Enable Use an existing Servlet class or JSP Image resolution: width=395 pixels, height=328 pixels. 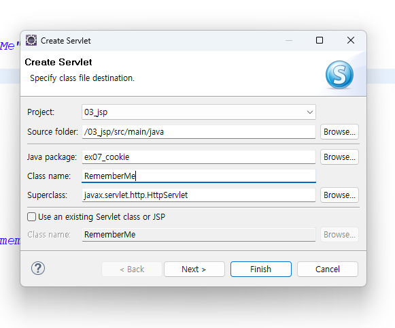[x=31, y=217]
